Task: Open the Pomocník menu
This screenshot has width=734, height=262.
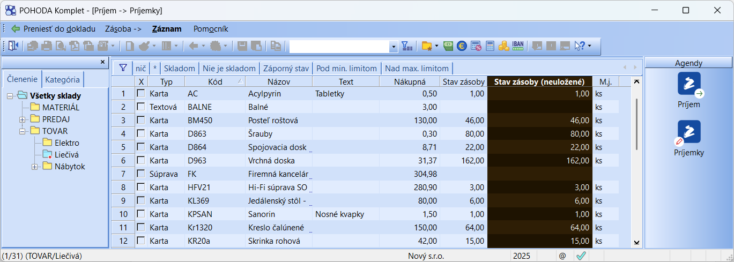Action: point(211,29)
